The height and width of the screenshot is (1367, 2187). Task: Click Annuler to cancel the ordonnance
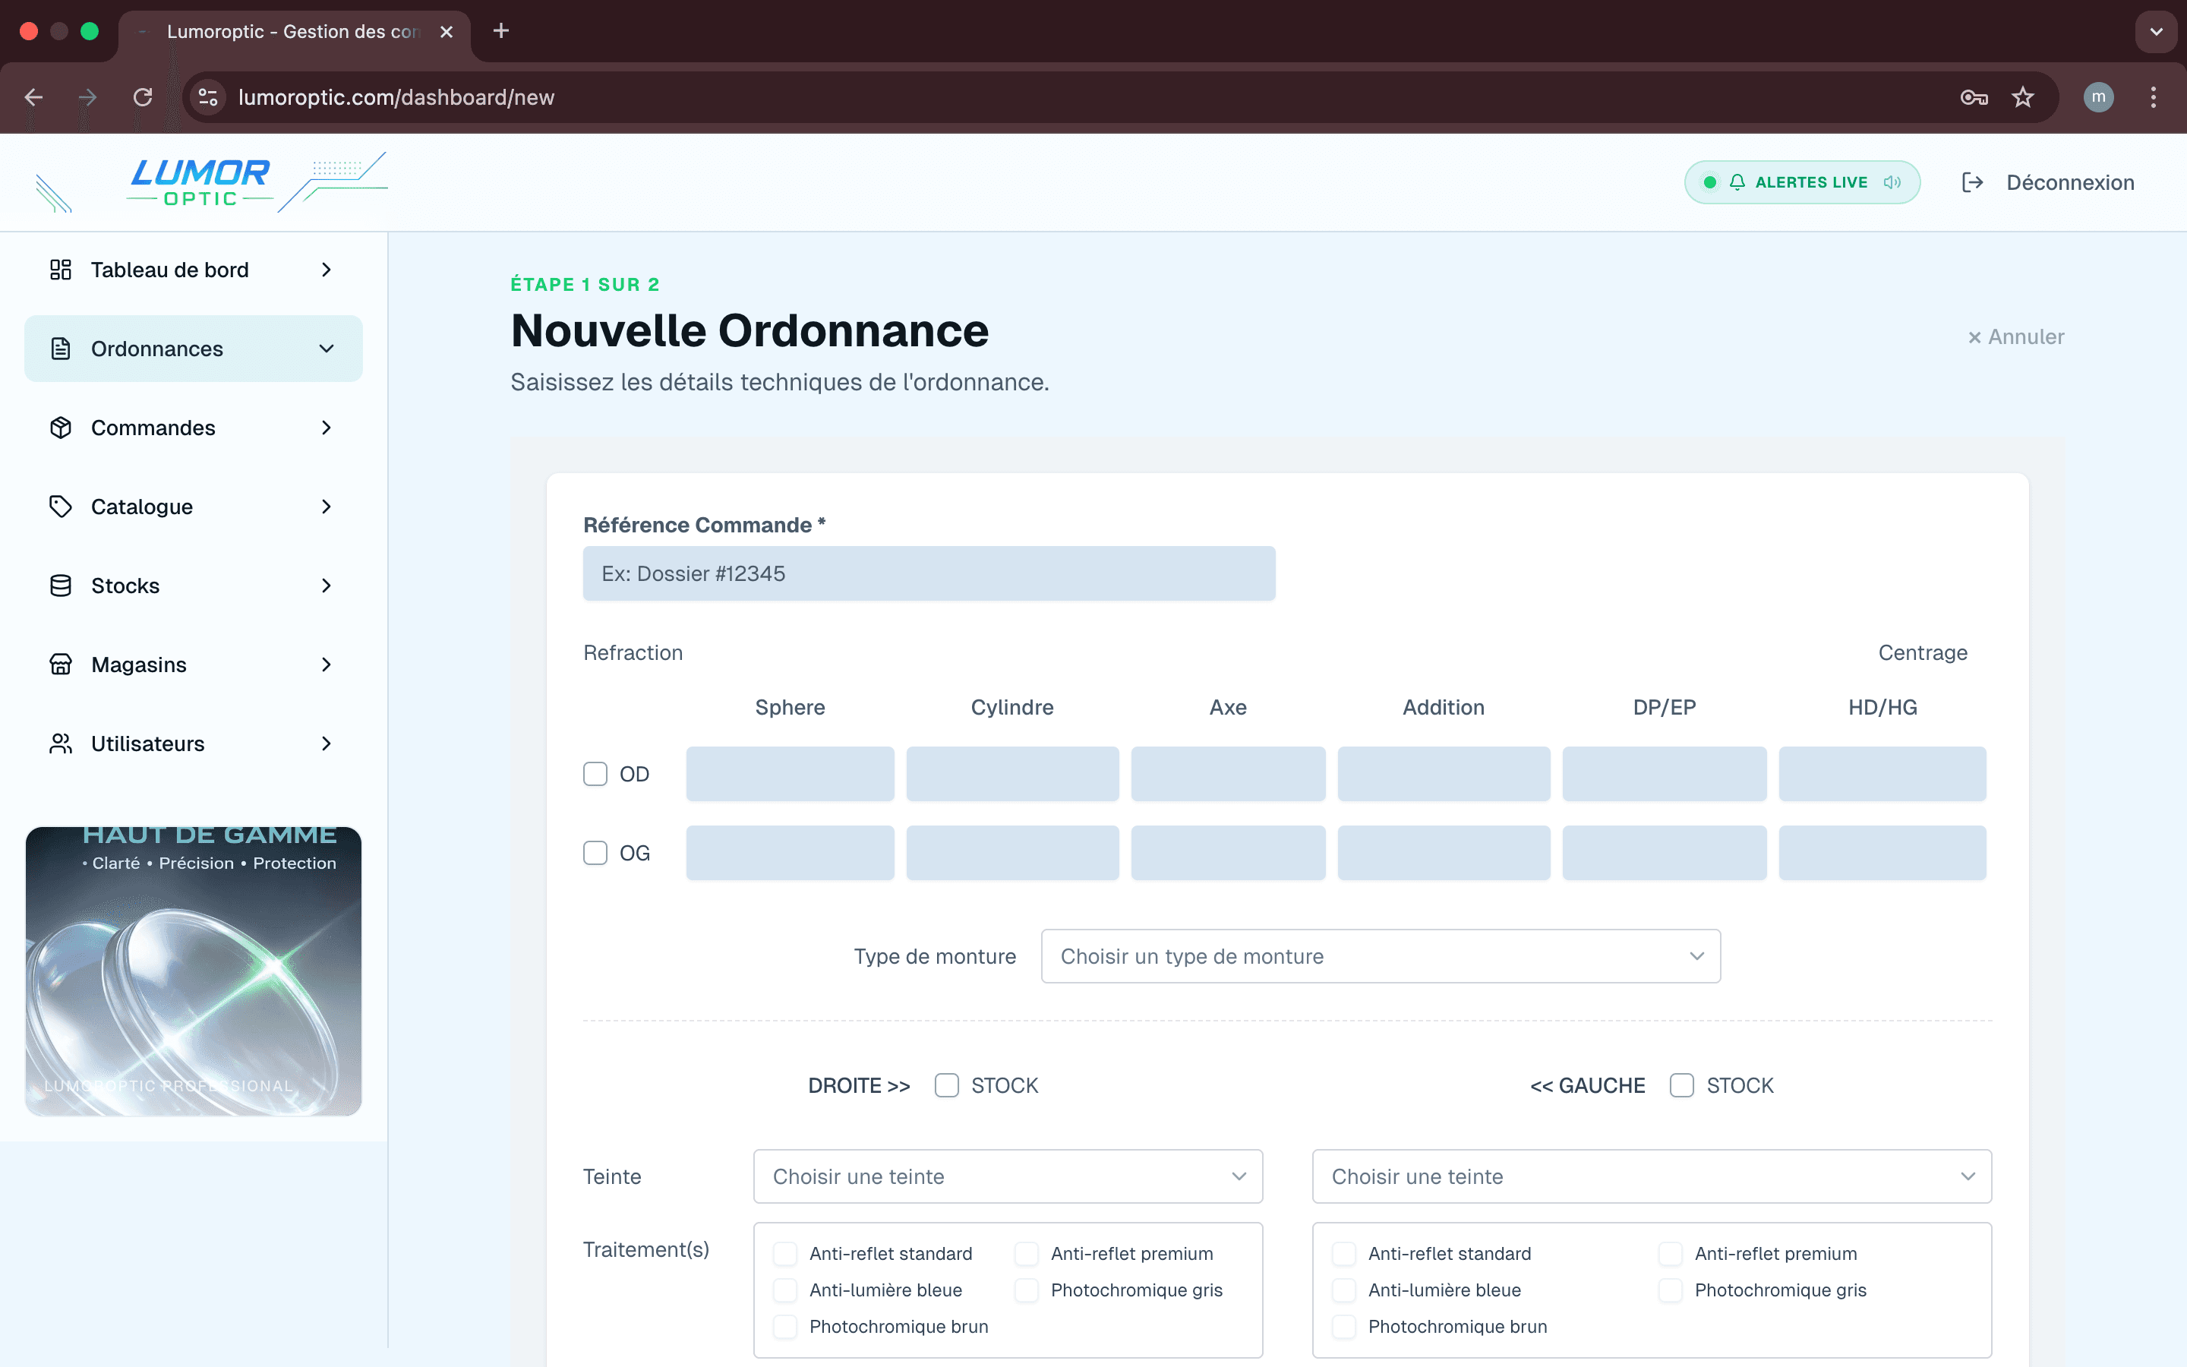[x=2016, y=336]
